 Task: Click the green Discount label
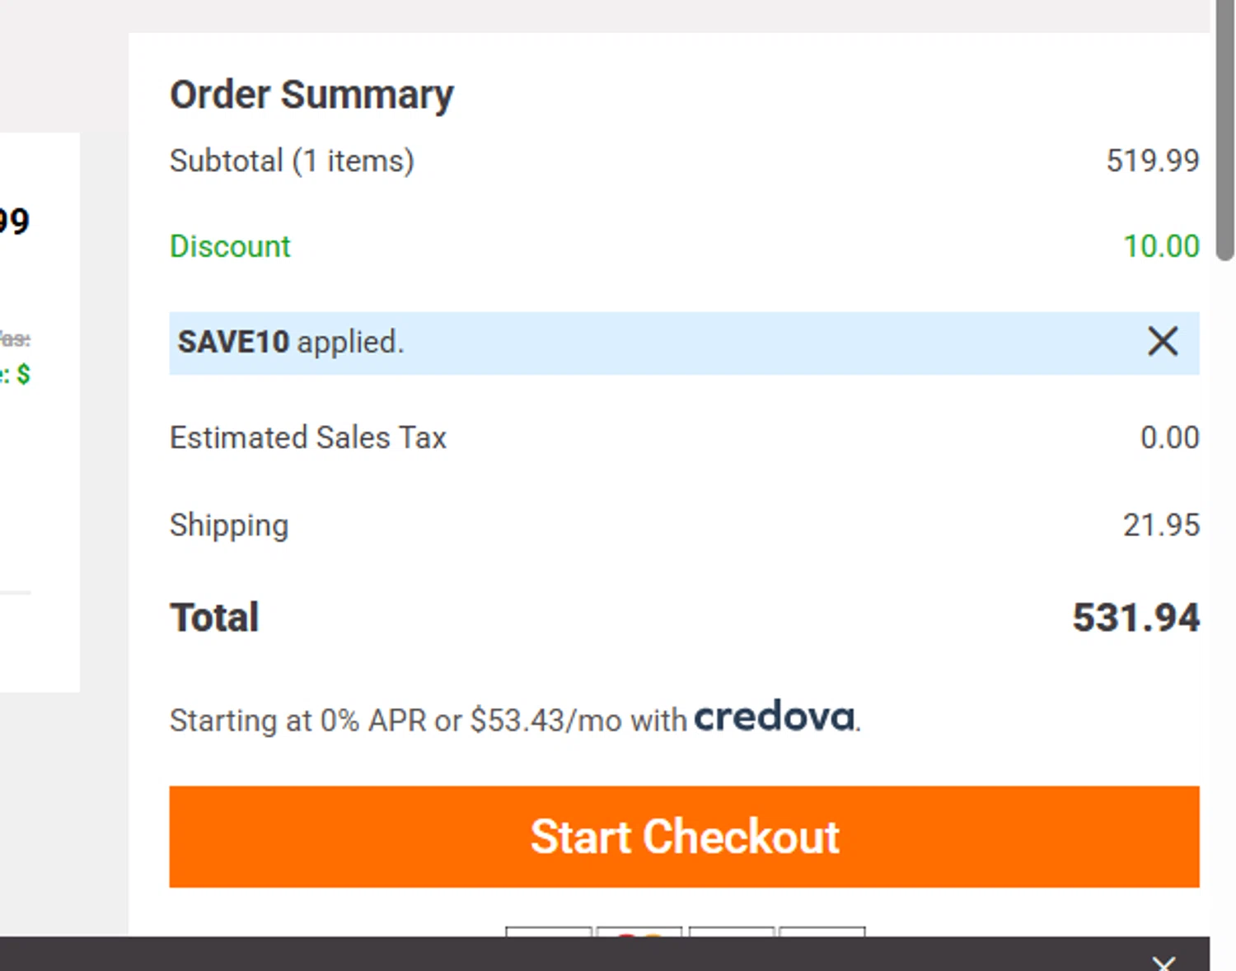pos(230,246)
